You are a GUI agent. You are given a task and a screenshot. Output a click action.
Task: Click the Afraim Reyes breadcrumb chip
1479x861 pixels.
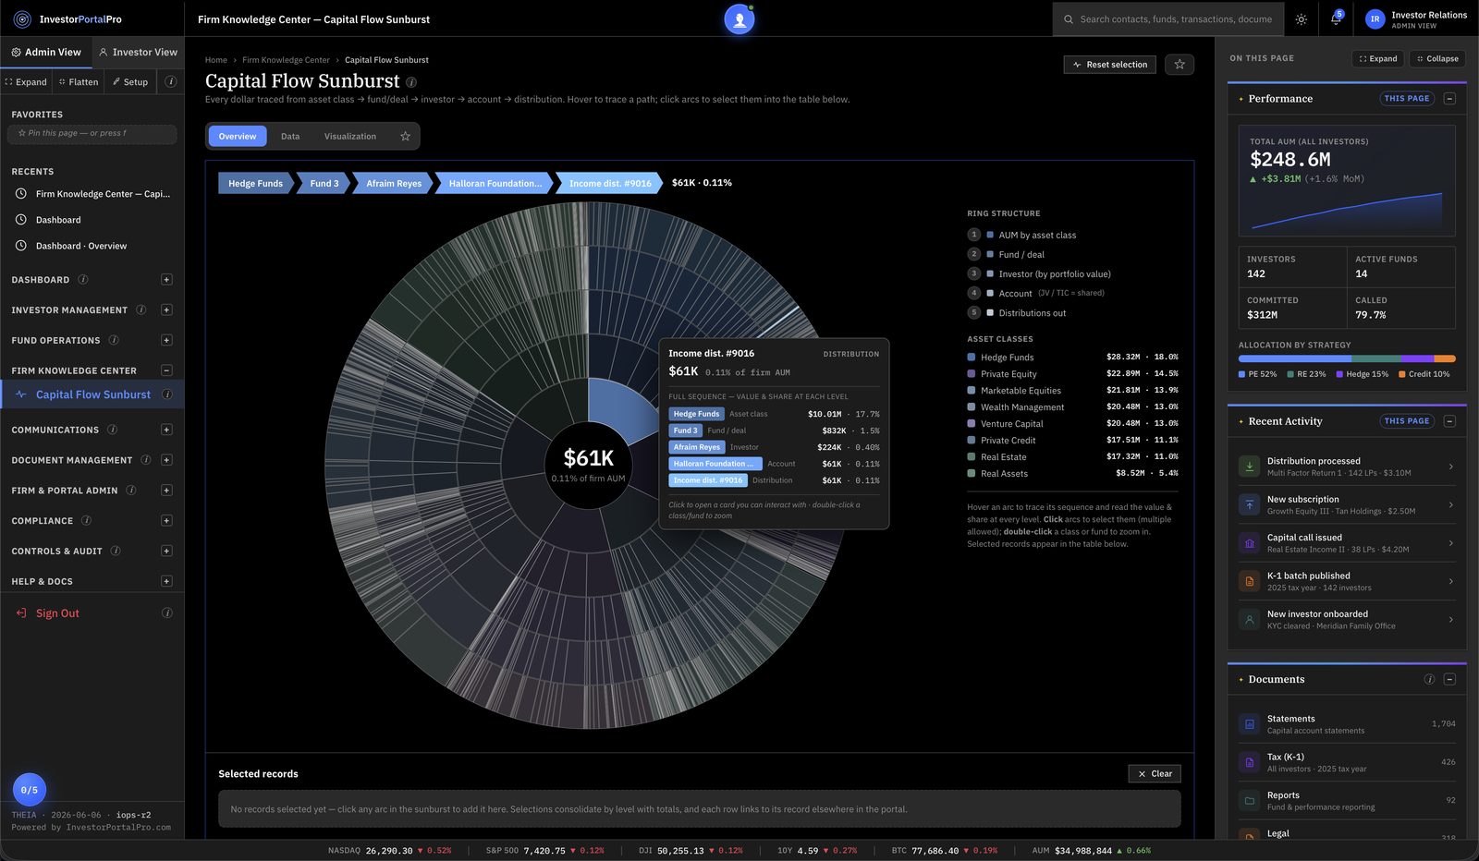pos(394,183)
